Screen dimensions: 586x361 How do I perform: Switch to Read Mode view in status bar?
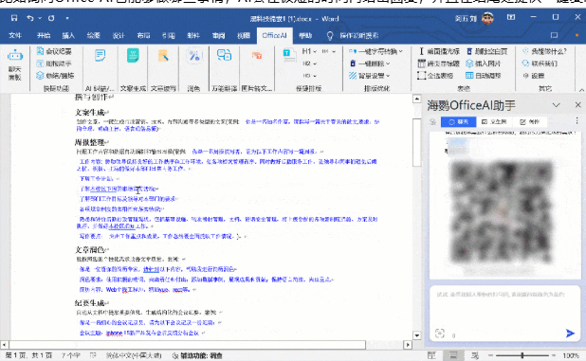coord(431,355)
